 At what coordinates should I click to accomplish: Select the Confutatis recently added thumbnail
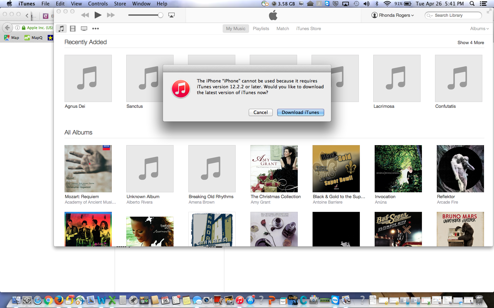pyautogui.click(x=459, y=78)
